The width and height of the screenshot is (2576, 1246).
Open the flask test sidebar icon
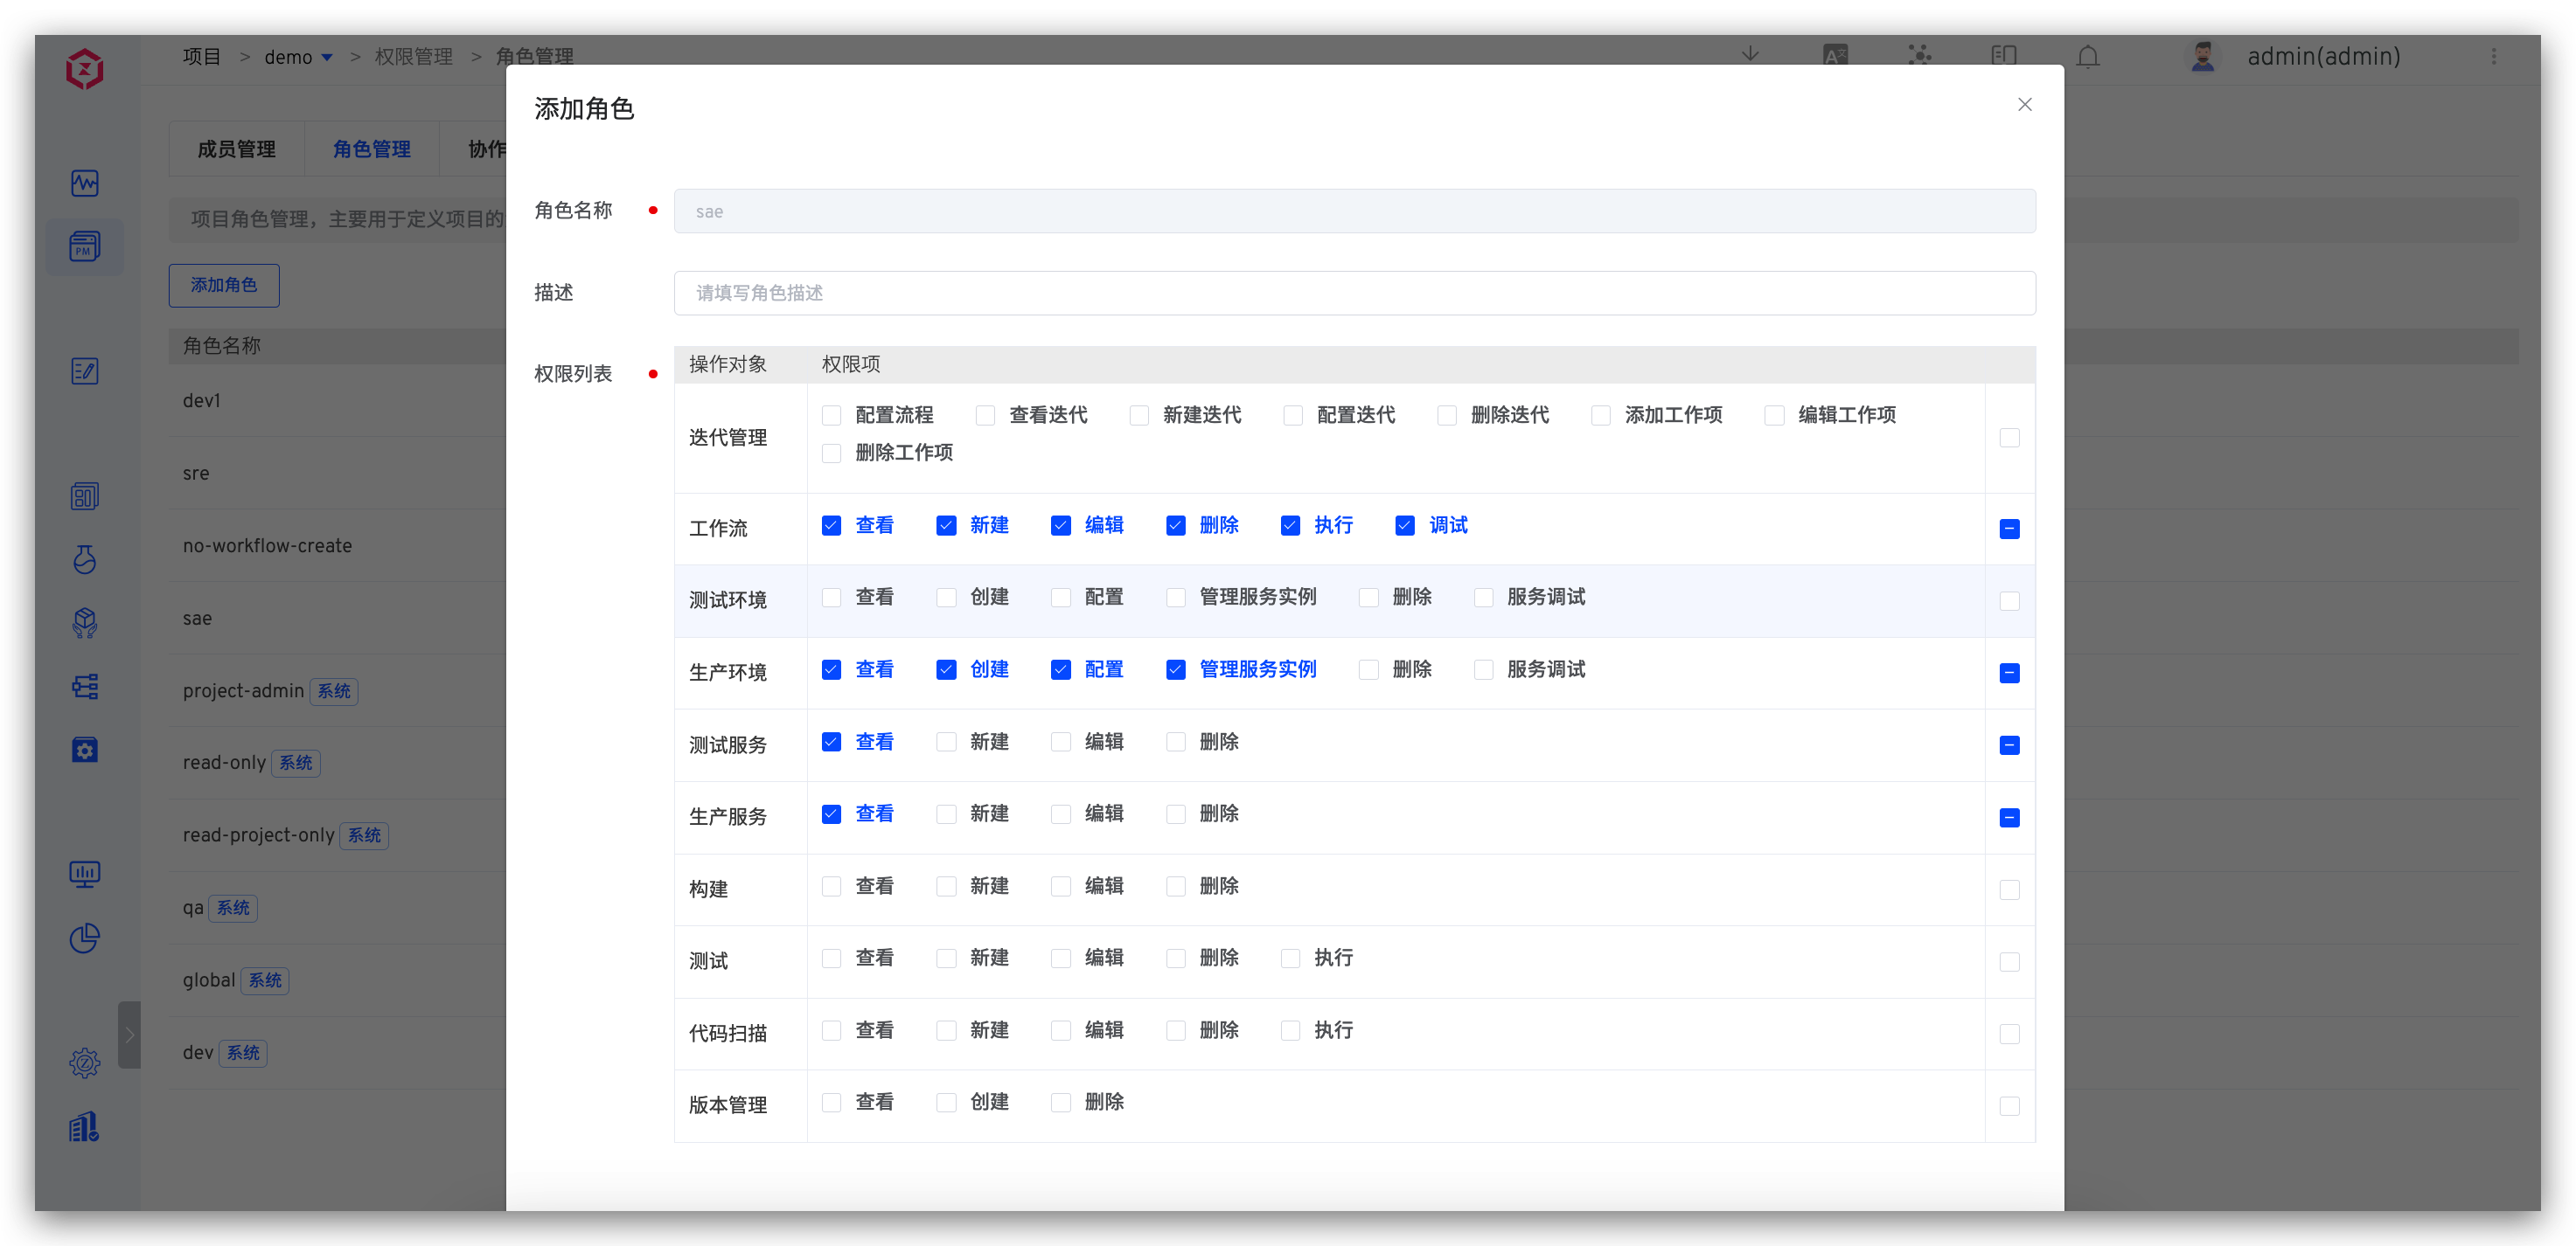tap(85, 559)
